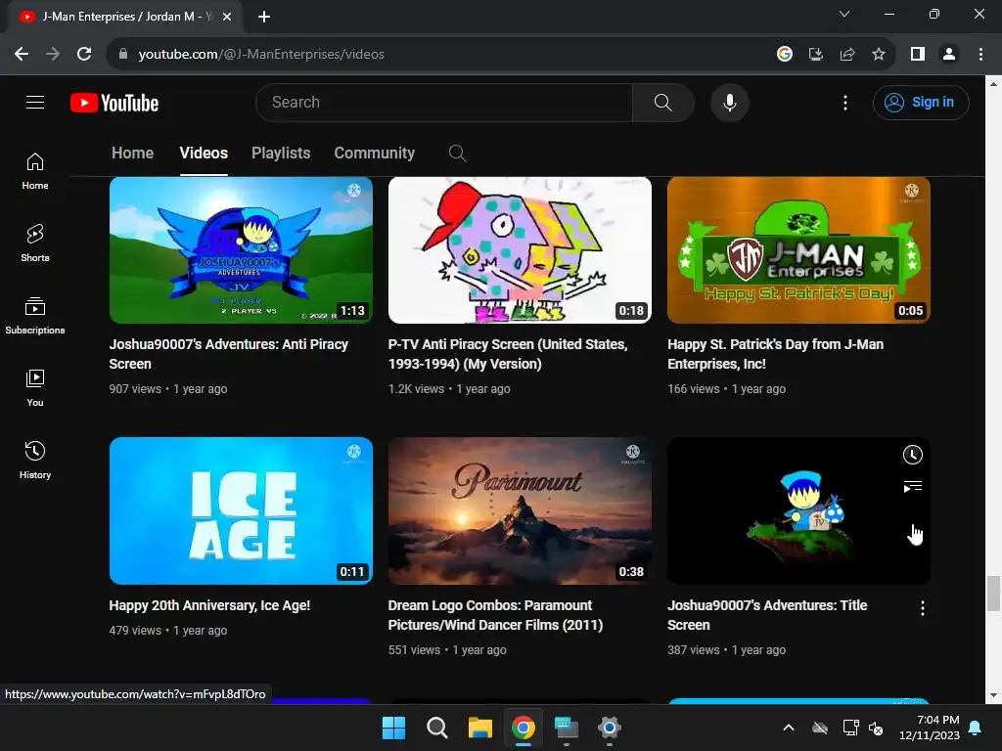Viewport: 1002px width, 751px height.
Task: Open the Windows Start menu
Action: click(393, 728)
